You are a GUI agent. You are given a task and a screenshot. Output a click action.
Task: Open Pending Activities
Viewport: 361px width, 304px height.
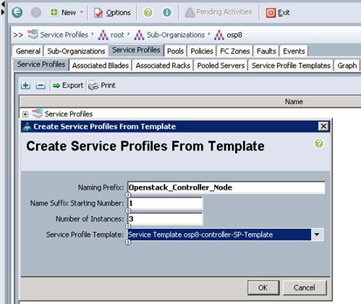tap(218, 12)
